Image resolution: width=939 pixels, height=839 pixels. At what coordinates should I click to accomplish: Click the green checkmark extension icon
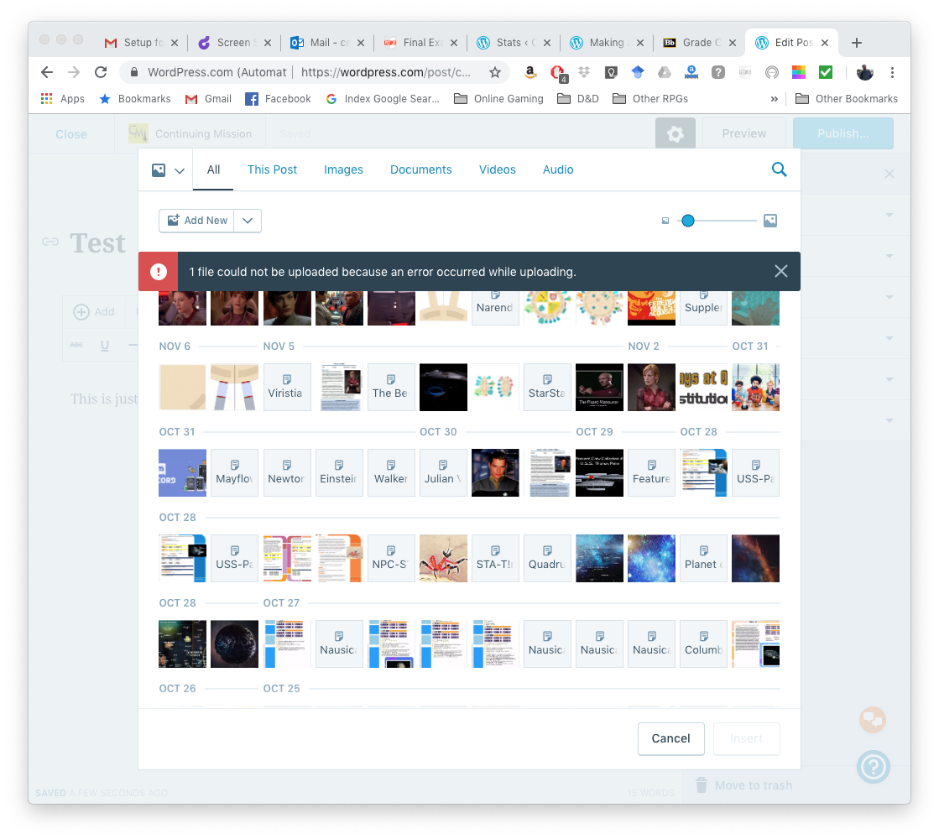(x=826, y=72)
